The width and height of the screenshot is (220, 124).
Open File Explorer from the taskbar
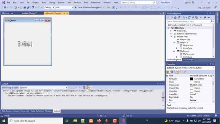75,121
